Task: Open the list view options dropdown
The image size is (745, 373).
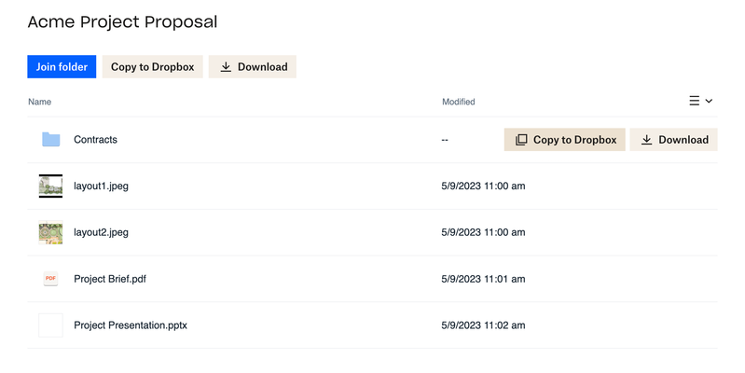Action: [x=700, y=101]
